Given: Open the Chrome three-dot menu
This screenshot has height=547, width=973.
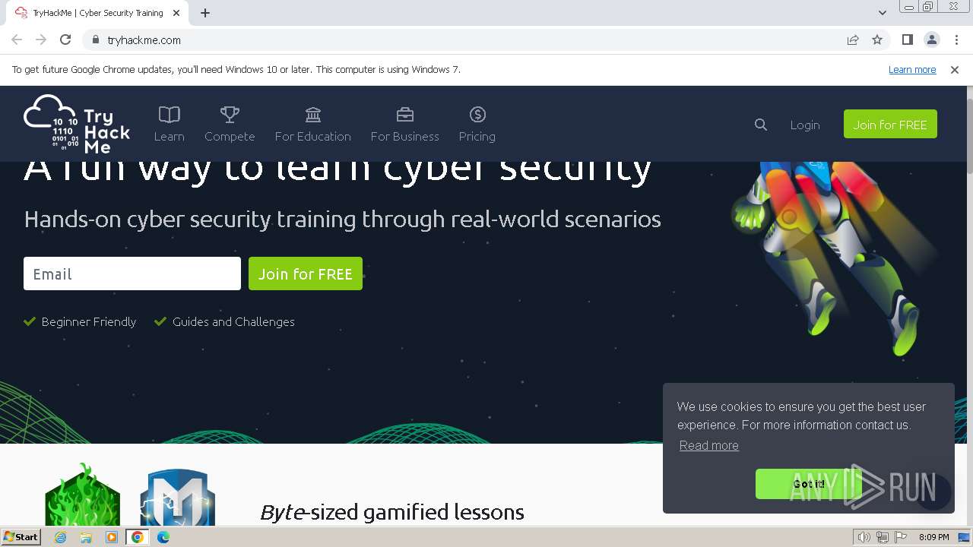Looking at the screenshot, I should (x=956, y=40).
